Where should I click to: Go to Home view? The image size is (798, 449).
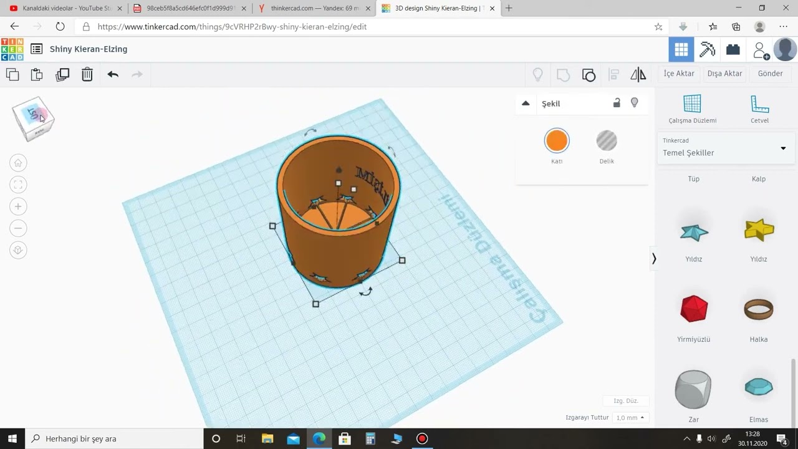click(18, 163)
